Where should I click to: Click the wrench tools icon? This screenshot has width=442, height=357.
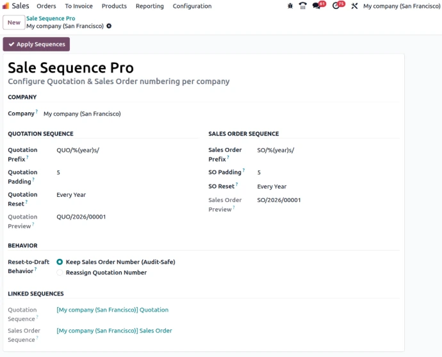[x=354, y=6]
